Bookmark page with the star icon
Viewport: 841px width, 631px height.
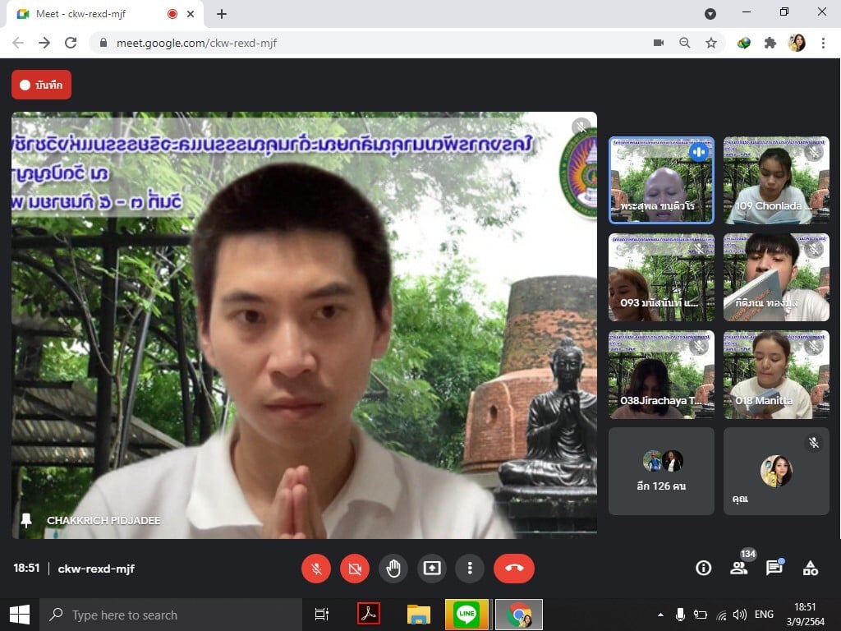[x=711, y=43]
